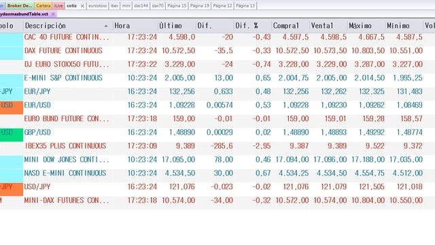
Task: Close the cotiz tab
Action: (82, 6)
